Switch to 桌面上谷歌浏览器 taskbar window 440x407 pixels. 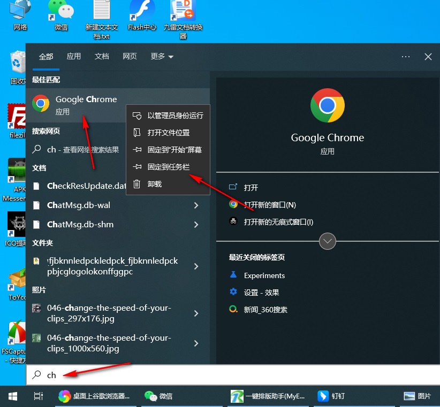(x=95, y=396)
